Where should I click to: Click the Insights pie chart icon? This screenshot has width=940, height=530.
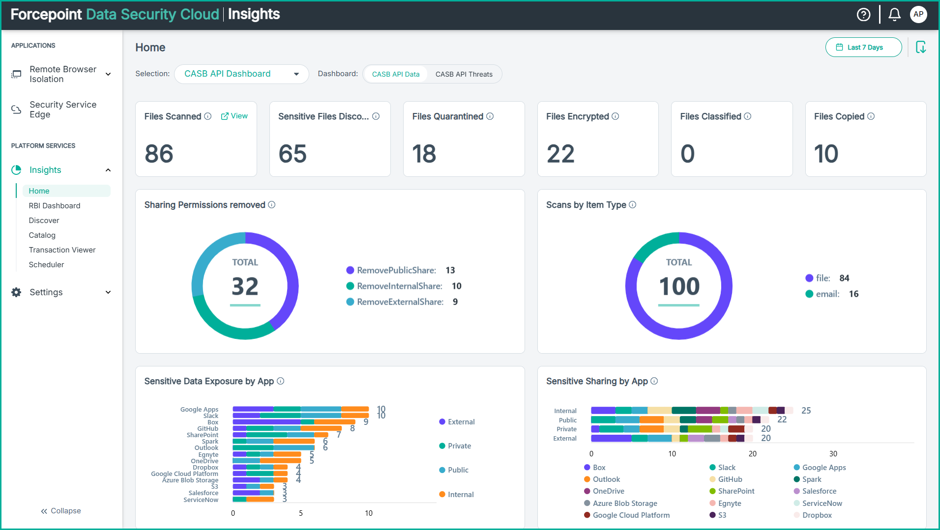[x=16, y=170]
